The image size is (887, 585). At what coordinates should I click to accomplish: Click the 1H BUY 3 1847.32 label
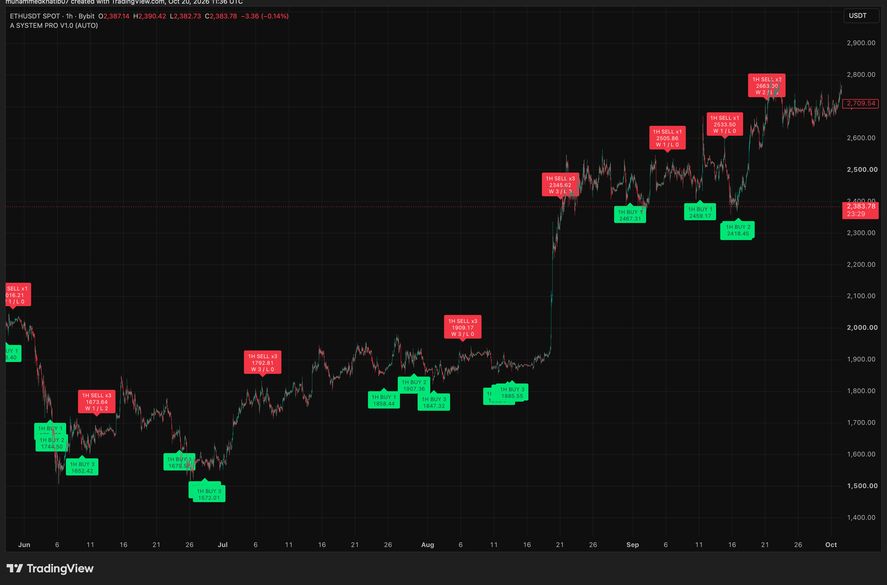pyautogui.click(x=434, y=402)
